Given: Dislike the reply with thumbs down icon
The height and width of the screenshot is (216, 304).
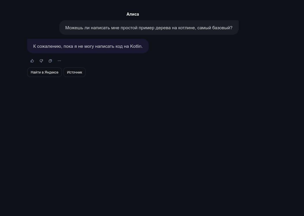Looking at the screenshot, I should [x=41, y=61].
